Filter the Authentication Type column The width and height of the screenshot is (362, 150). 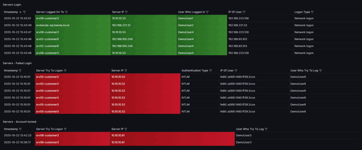point(210,70)
